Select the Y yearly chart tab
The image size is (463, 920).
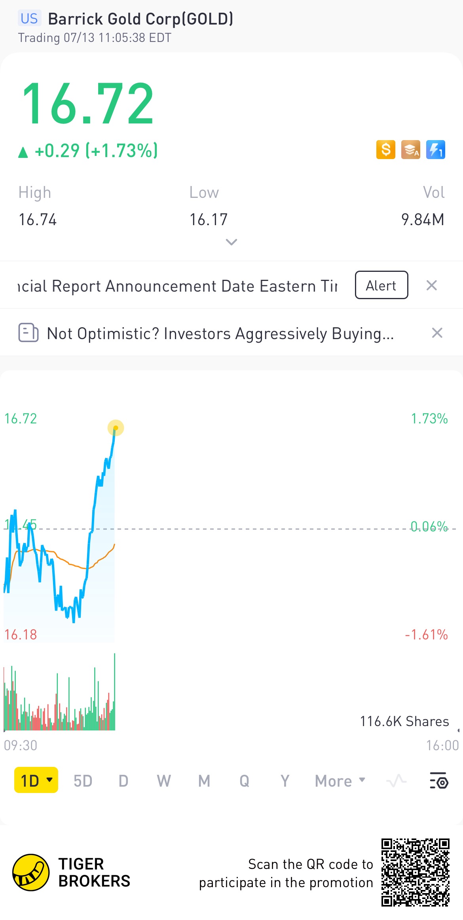coord(285,781)
